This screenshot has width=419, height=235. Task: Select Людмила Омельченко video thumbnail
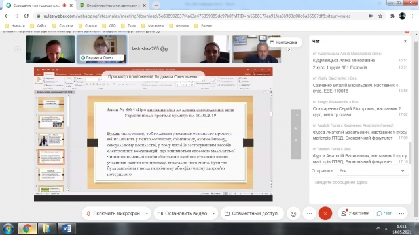(101, 49)
